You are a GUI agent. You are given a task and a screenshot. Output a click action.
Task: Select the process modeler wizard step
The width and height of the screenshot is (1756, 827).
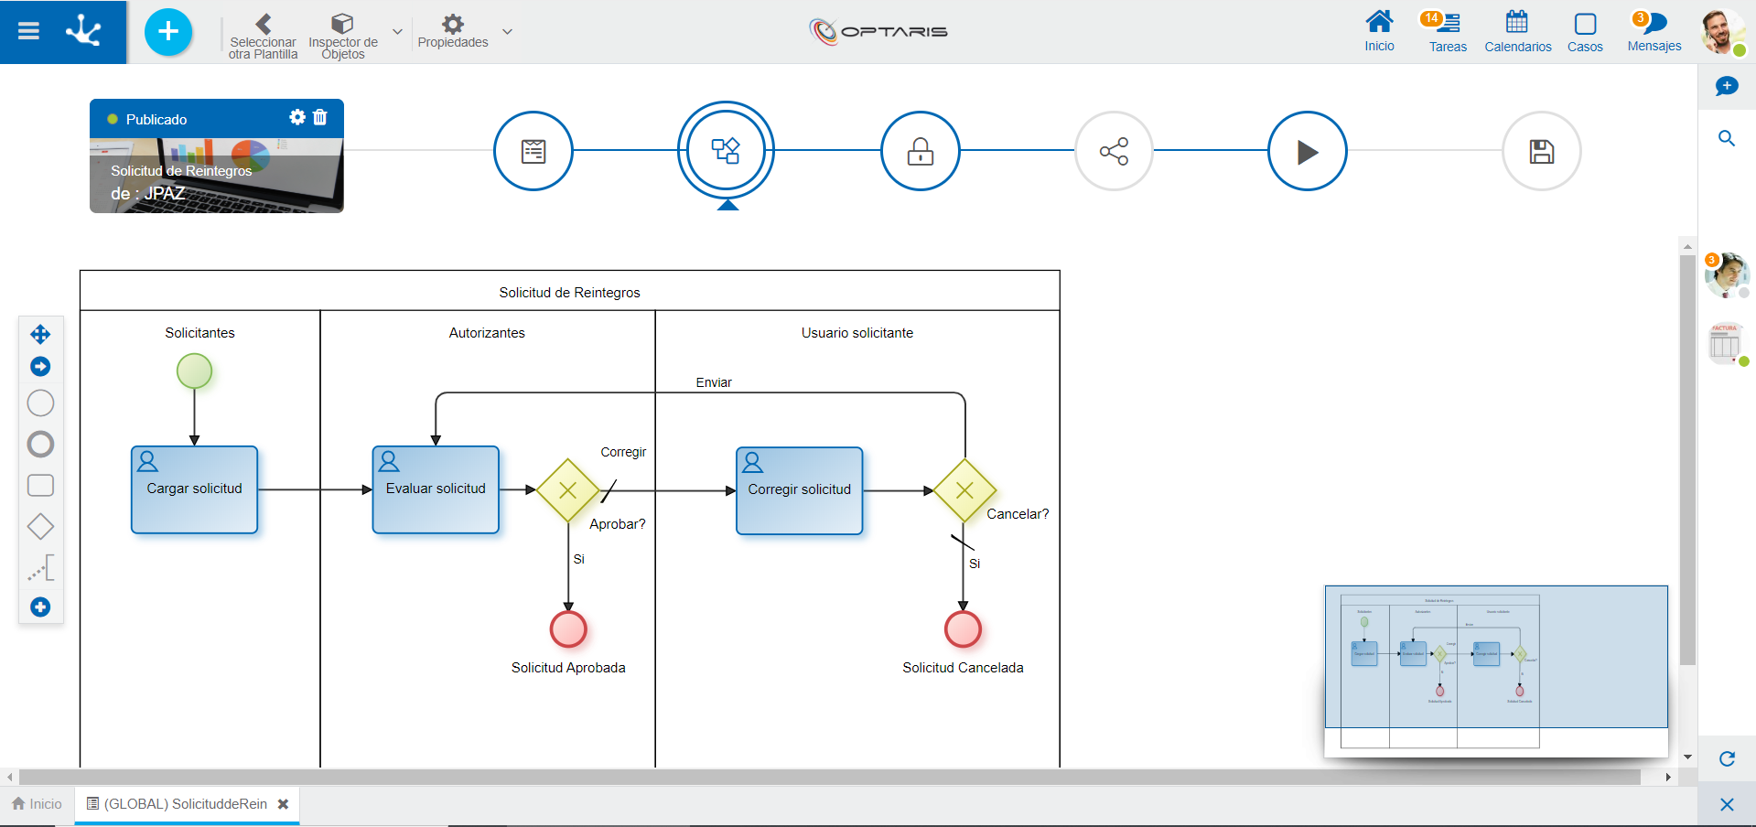[x=727, y=150]
